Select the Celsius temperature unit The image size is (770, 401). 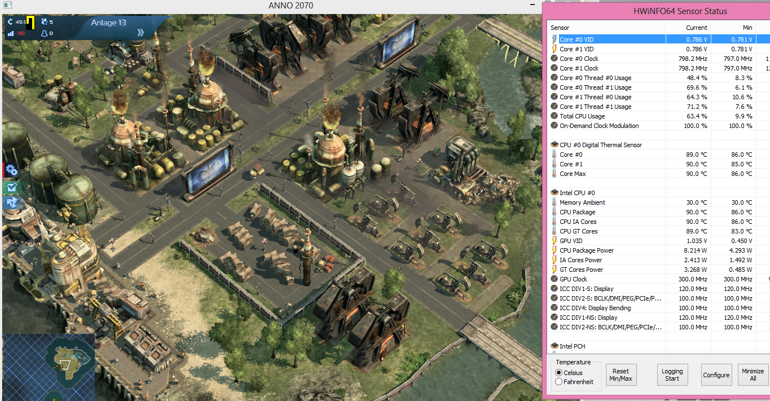pos(559,373)
